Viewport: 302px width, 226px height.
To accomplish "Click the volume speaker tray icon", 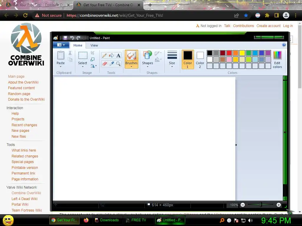I will 250,220.
